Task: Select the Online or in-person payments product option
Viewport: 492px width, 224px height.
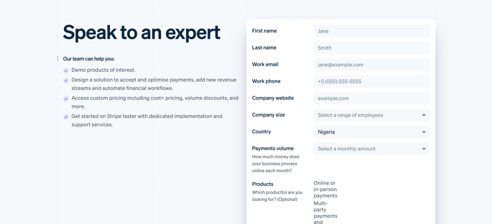Action: pos(325,189)
